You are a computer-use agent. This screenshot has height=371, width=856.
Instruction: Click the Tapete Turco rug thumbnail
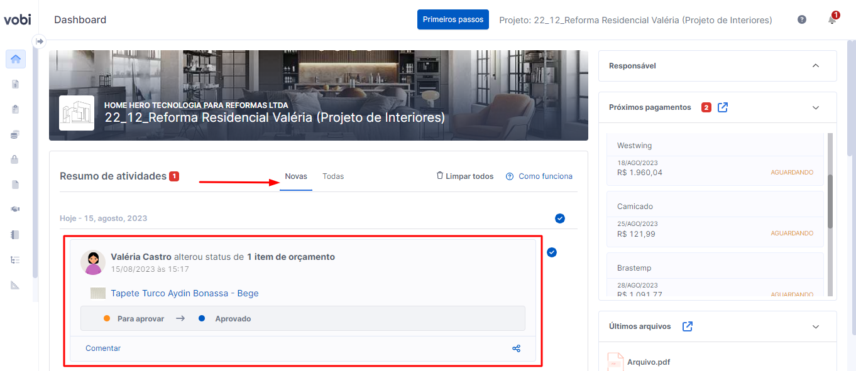98,293
